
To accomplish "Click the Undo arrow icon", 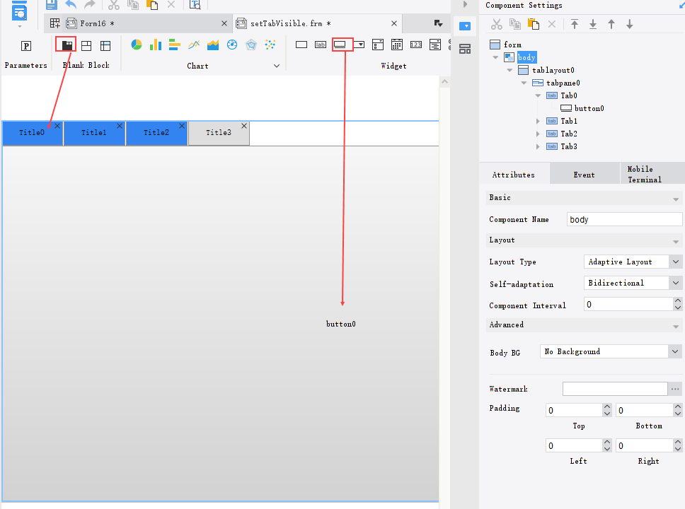I will pos(71,5).
